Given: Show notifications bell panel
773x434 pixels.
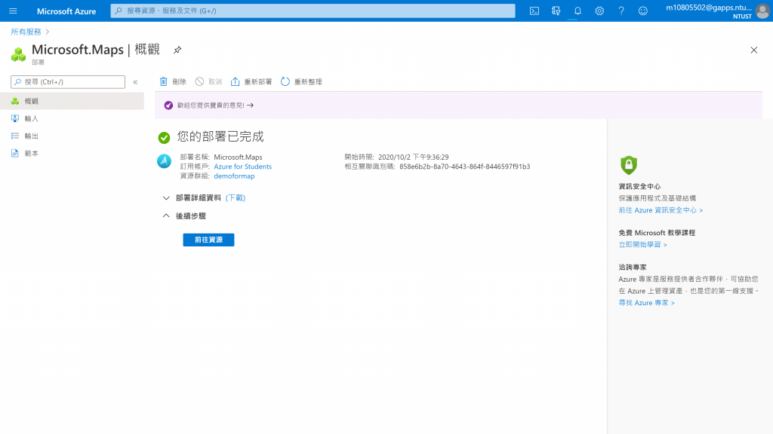Looking at the screenshot, I should (577, 11).
